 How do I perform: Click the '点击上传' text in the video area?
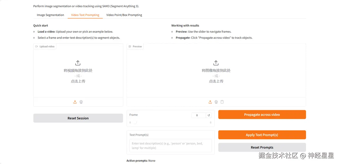(x=78, y=81)
